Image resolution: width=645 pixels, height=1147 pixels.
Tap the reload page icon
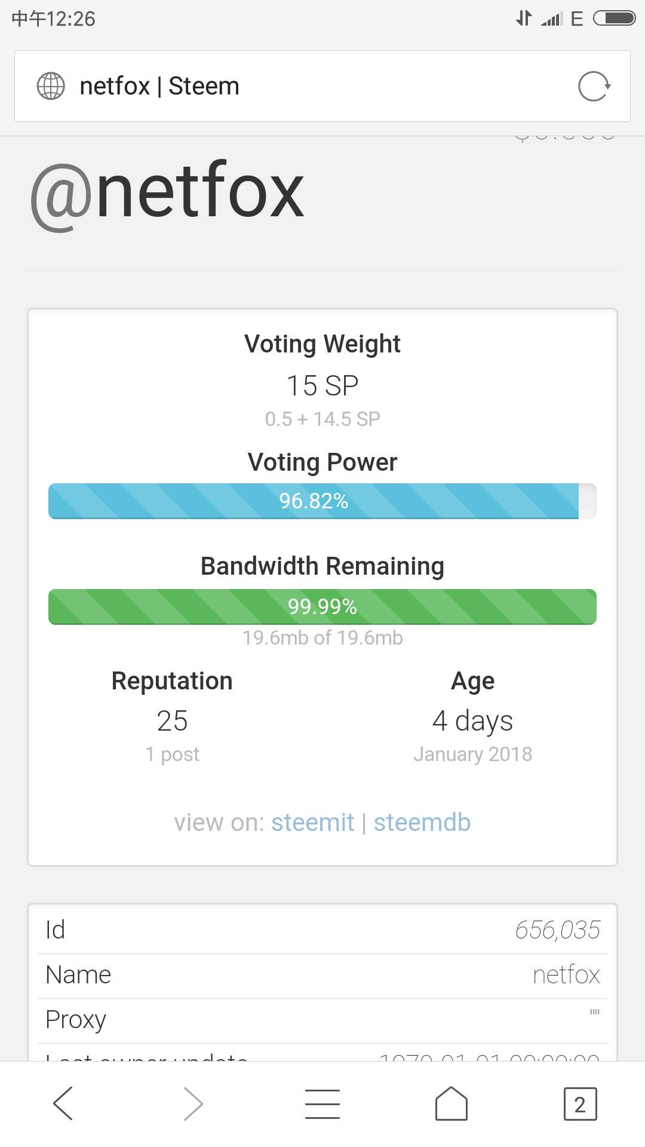[594, 87]
